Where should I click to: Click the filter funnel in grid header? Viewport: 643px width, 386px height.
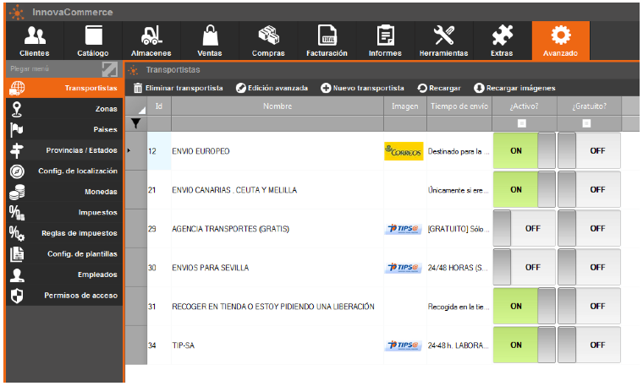click(x=136, y=123)
